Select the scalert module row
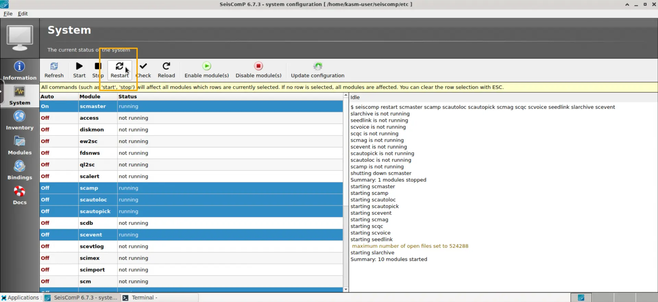This screenshot has height=302, width=658. (191, 176)
